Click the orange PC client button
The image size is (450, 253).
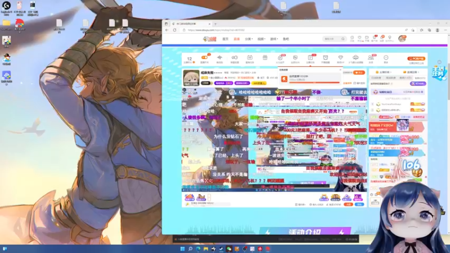(x=416, y=58)
